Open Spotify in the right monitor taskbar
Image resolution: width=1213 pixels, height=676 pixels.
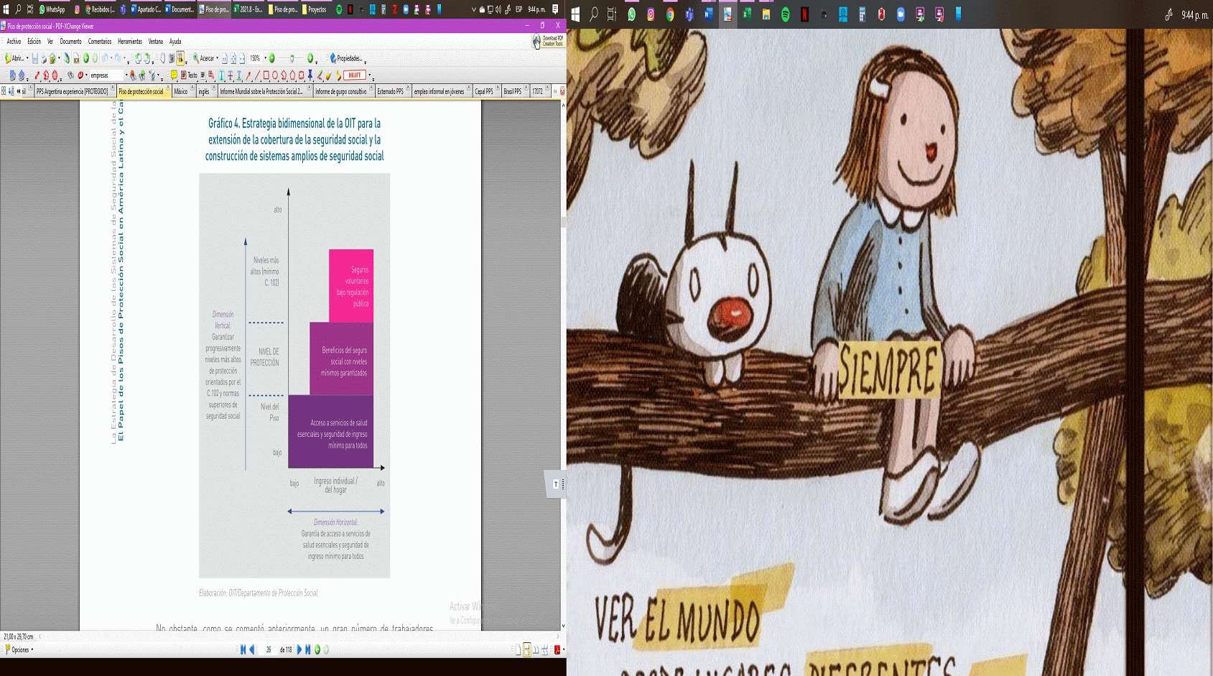pyautogui.click(x=786, y=14)
